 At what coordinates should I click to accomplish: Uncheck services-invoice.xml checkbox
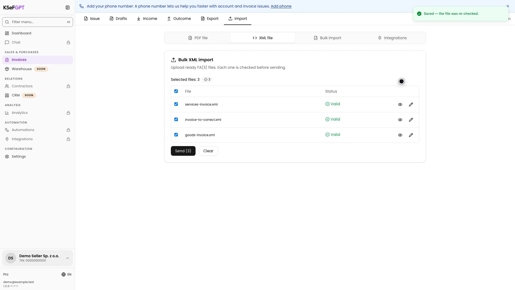coord(176,104)
